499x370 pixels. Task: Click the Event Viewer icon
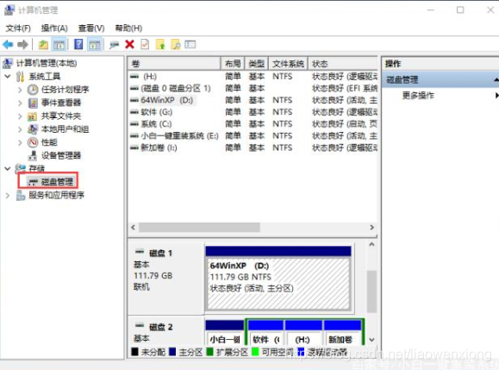(33, 103)
